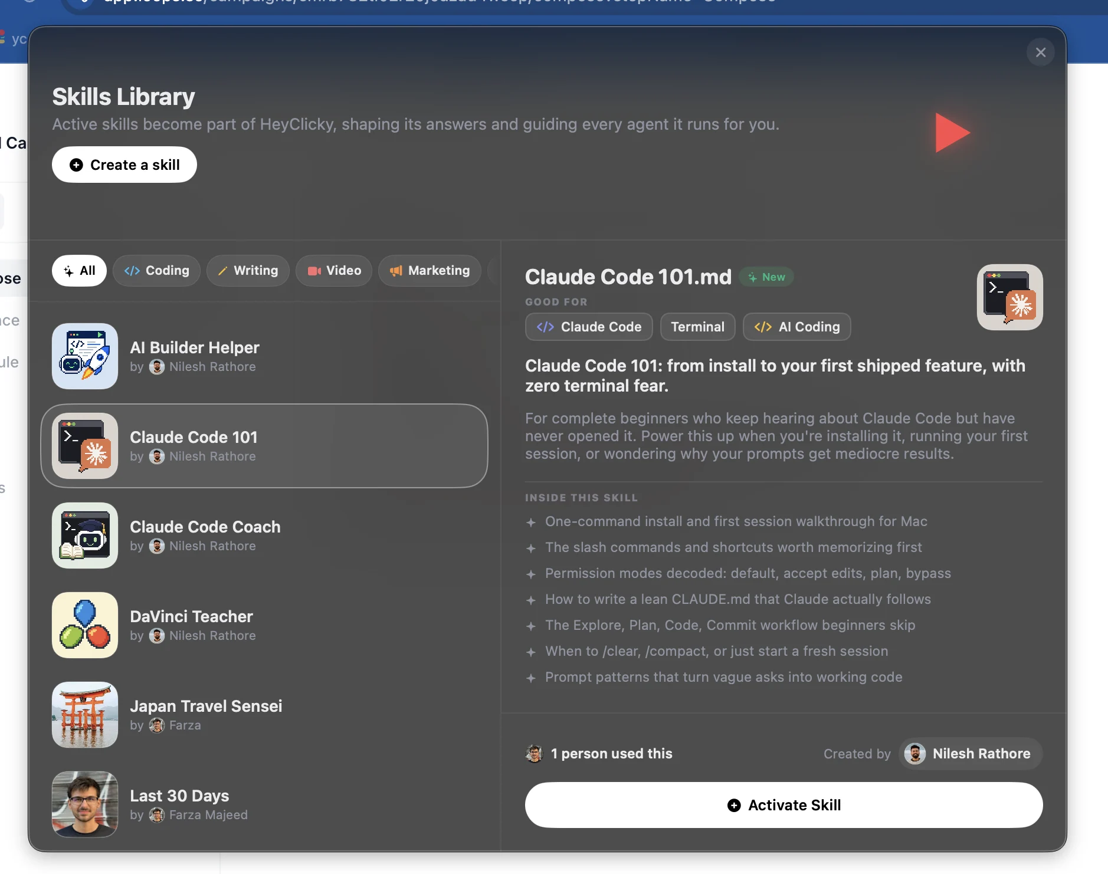Click the camera icon in Video tab
This screenshot has height=874, width=1108.
click(314, 271)
